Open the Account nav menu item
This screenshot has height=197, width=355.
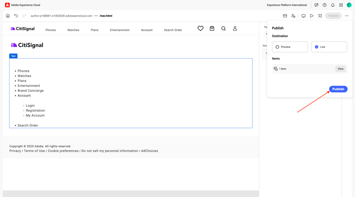(x=147, y=30)
